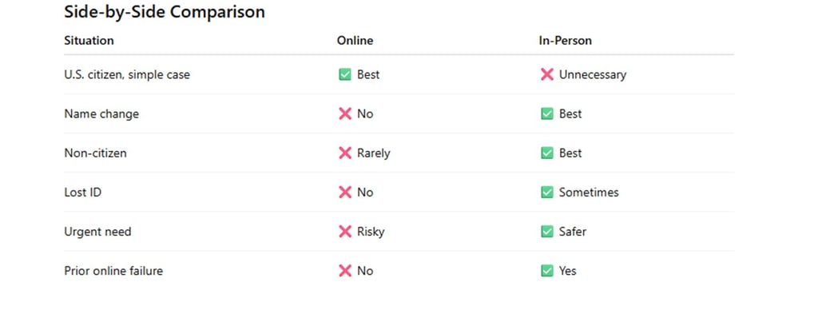Click the 'Non-citizen' situation text
The height and width of the screenshot is (326, 818).
point(95,153)
